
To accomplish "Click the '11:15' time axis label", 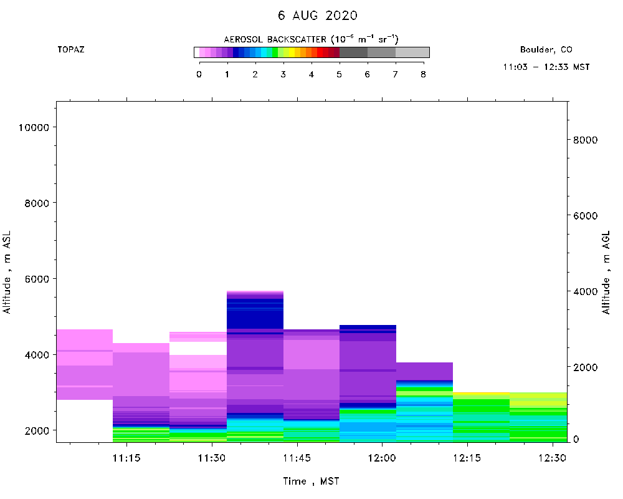I will click(126, 458).
